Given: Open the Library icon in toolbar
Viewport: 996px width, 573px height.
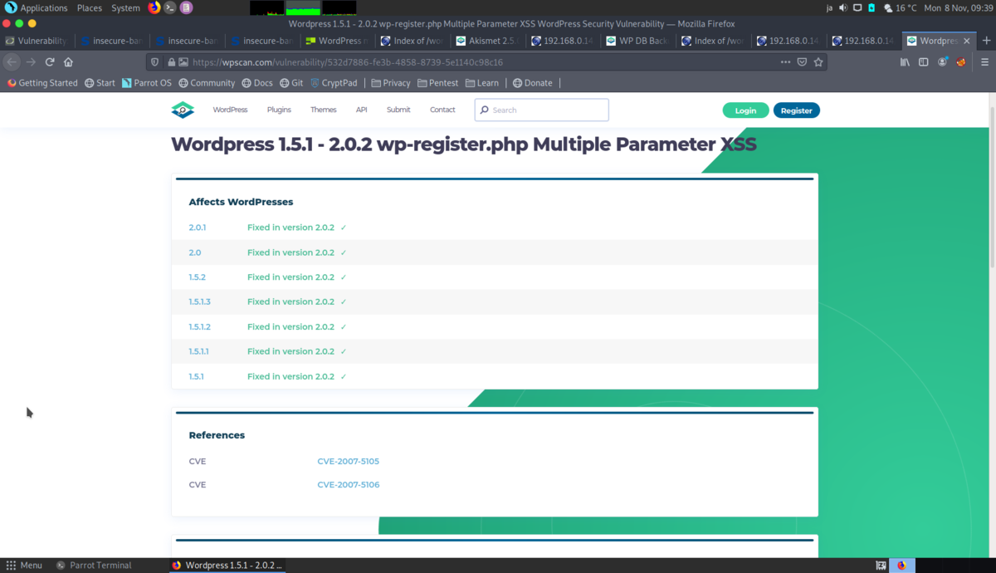Looking at the screenshot, I should (905, 62).
